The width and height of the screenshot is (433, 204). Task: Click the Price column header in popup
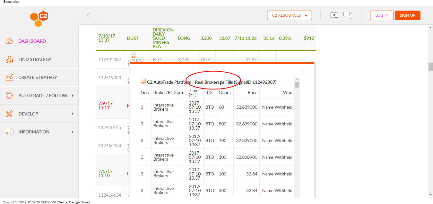253,92
